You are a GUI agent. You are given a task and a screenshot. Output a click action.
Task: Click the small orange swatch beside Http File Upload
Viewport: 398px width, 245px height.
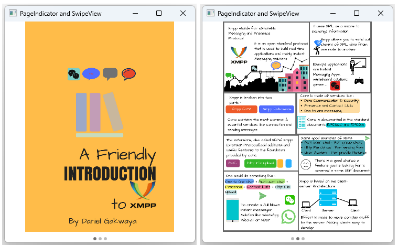pyautogui.click(x=280, y=163)
